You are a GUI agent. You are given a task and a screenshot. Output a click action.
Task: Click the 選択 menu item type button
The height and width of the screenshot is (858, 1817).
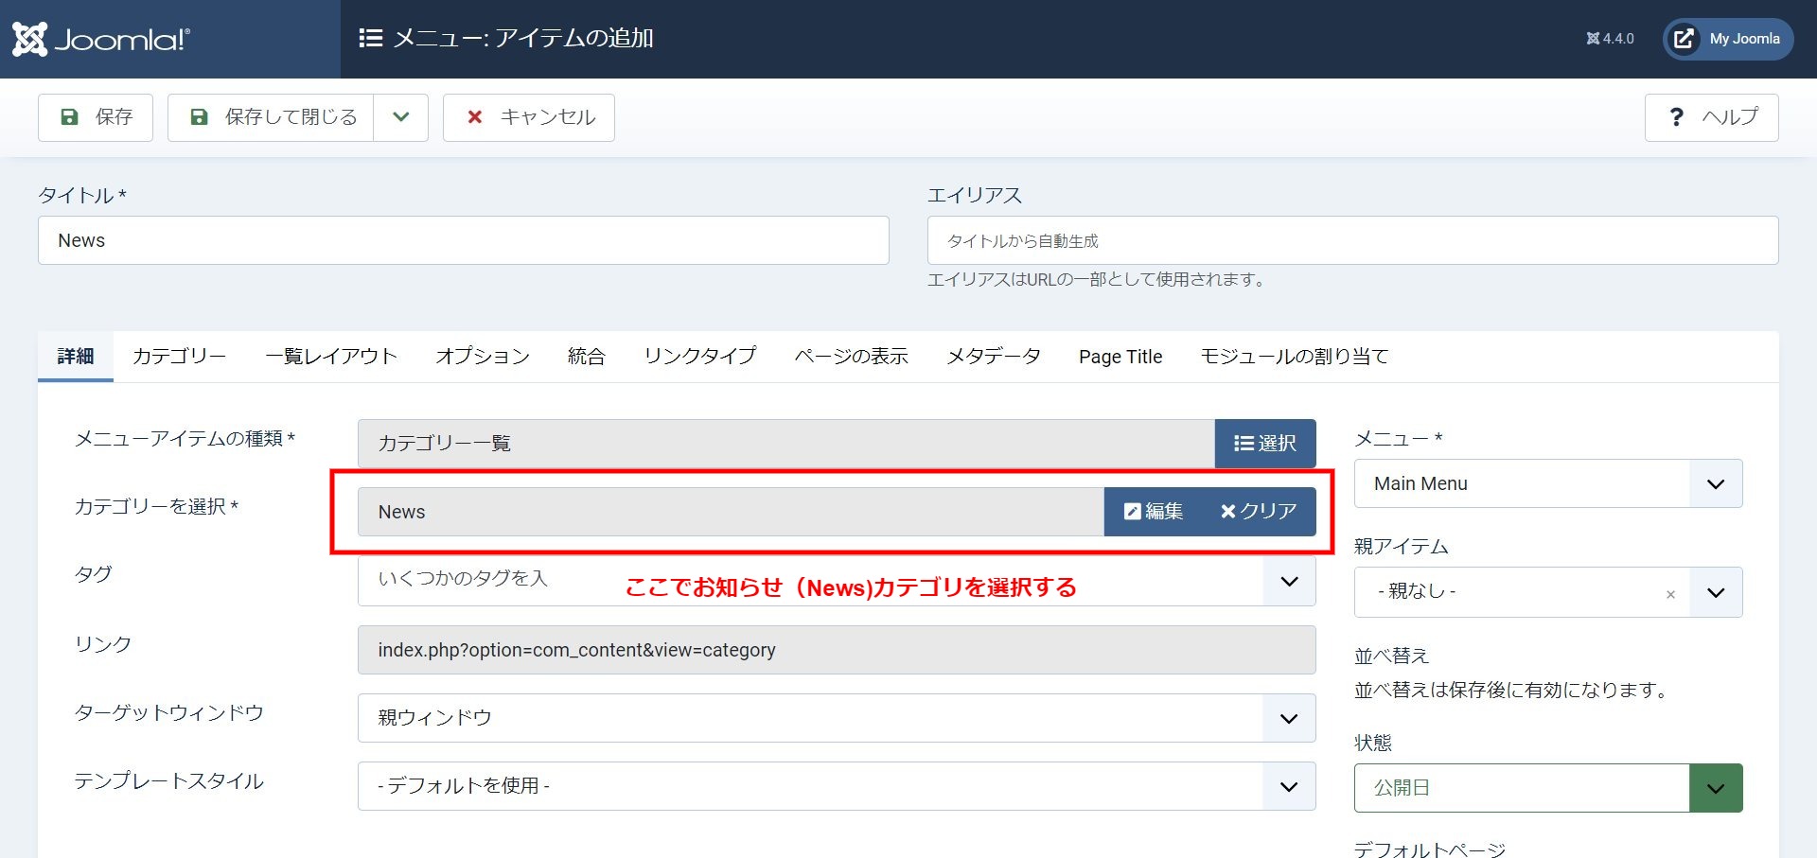coord(1265,444)
